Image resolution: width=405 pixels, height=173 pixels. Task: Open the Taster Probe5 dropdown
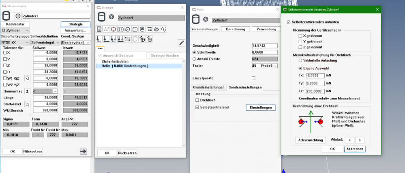click(x=265, y=65)
